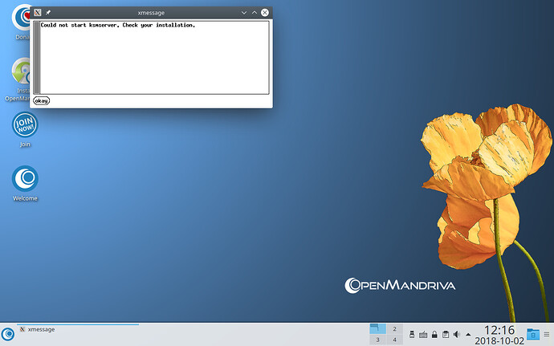The width and height of the screenshot is (554, 346).
Task: Switch to virtual desktop 3
Action: (377, 340)
